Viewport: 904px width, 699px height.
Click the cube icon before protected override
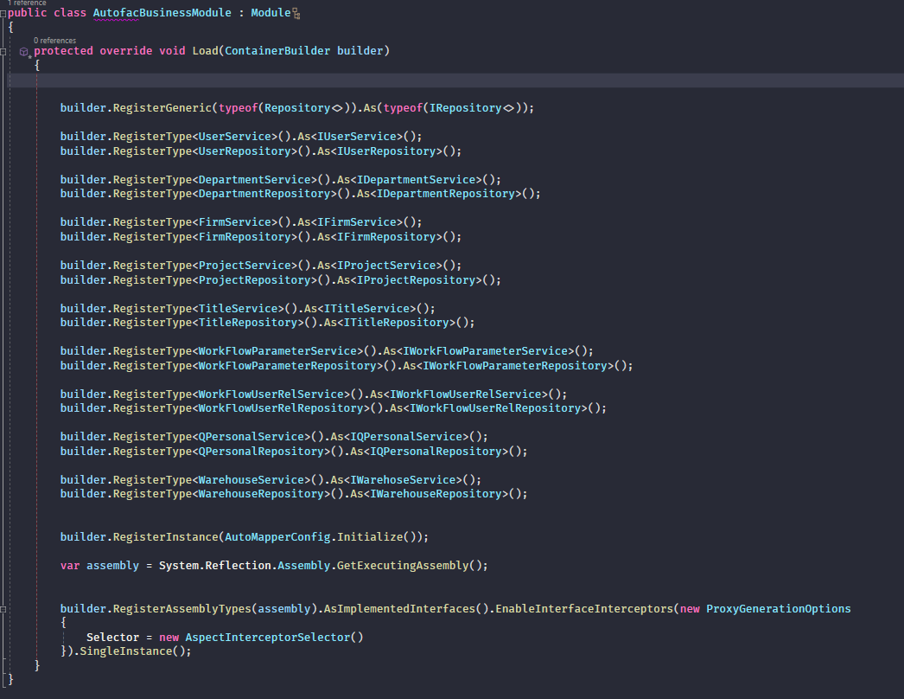[23, 52]
